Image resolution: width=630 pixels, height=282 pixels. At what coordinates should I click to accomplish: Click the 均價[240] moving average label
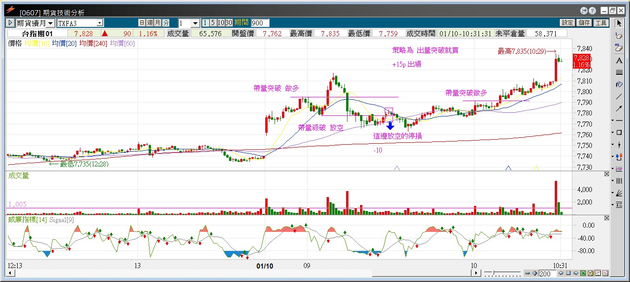coord(93,43)
